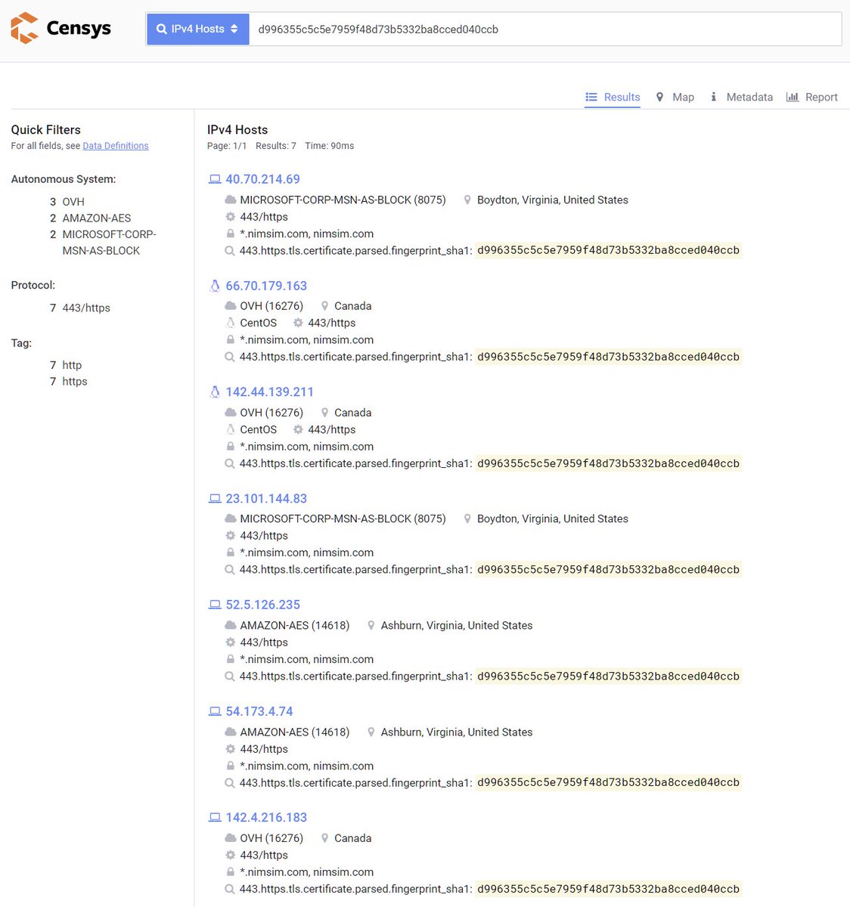Click the penguin icon beside 66.70.179.163's CentOS
Viewport: 850px width, 907px height.
[x=231, y=323]
